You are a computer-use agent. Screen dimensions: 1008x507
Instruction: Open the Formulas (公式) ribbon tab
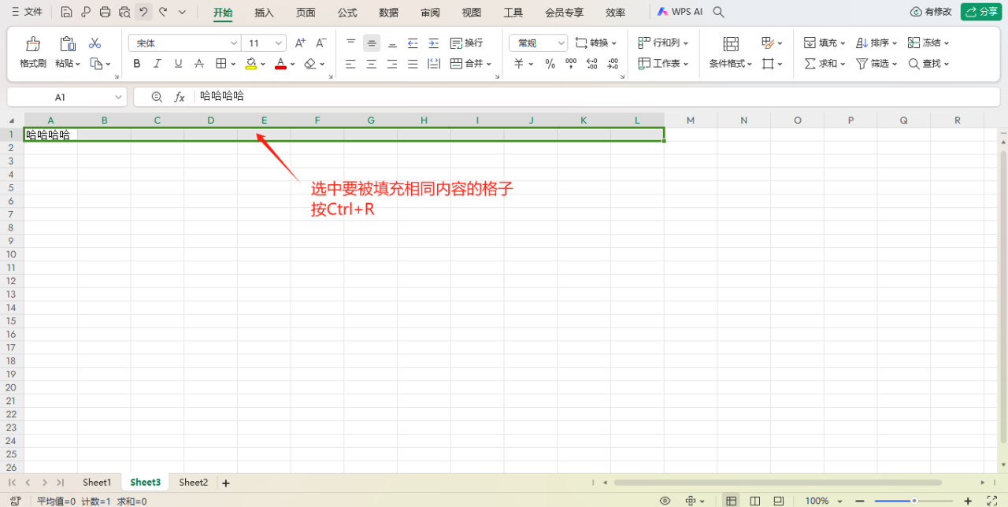click(x=347, y=13)
